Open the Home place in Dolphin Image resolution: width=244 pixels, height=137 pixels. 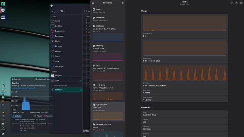pyautogui.click(x=66, y=21)
